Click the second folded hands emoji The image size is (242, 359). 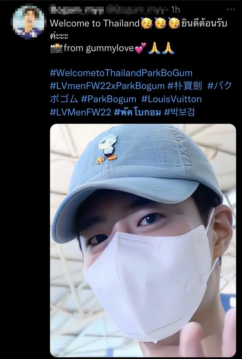point(168,48)
